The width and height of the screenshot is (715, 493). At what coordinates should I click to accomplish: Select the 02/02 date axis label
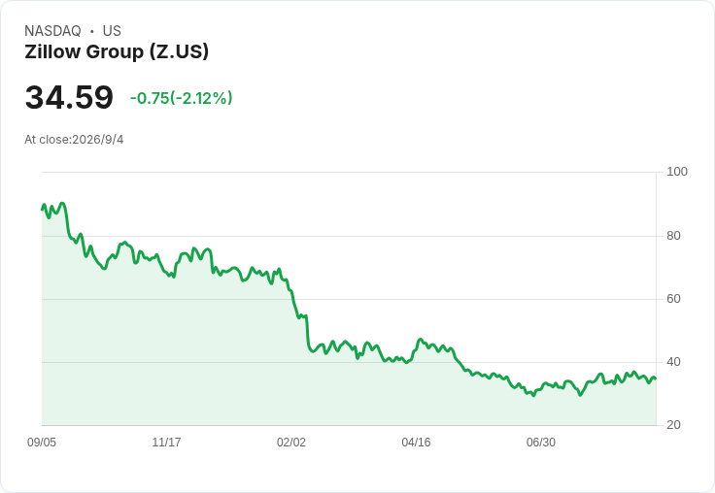pyautogui.click(x=291, y=442)
